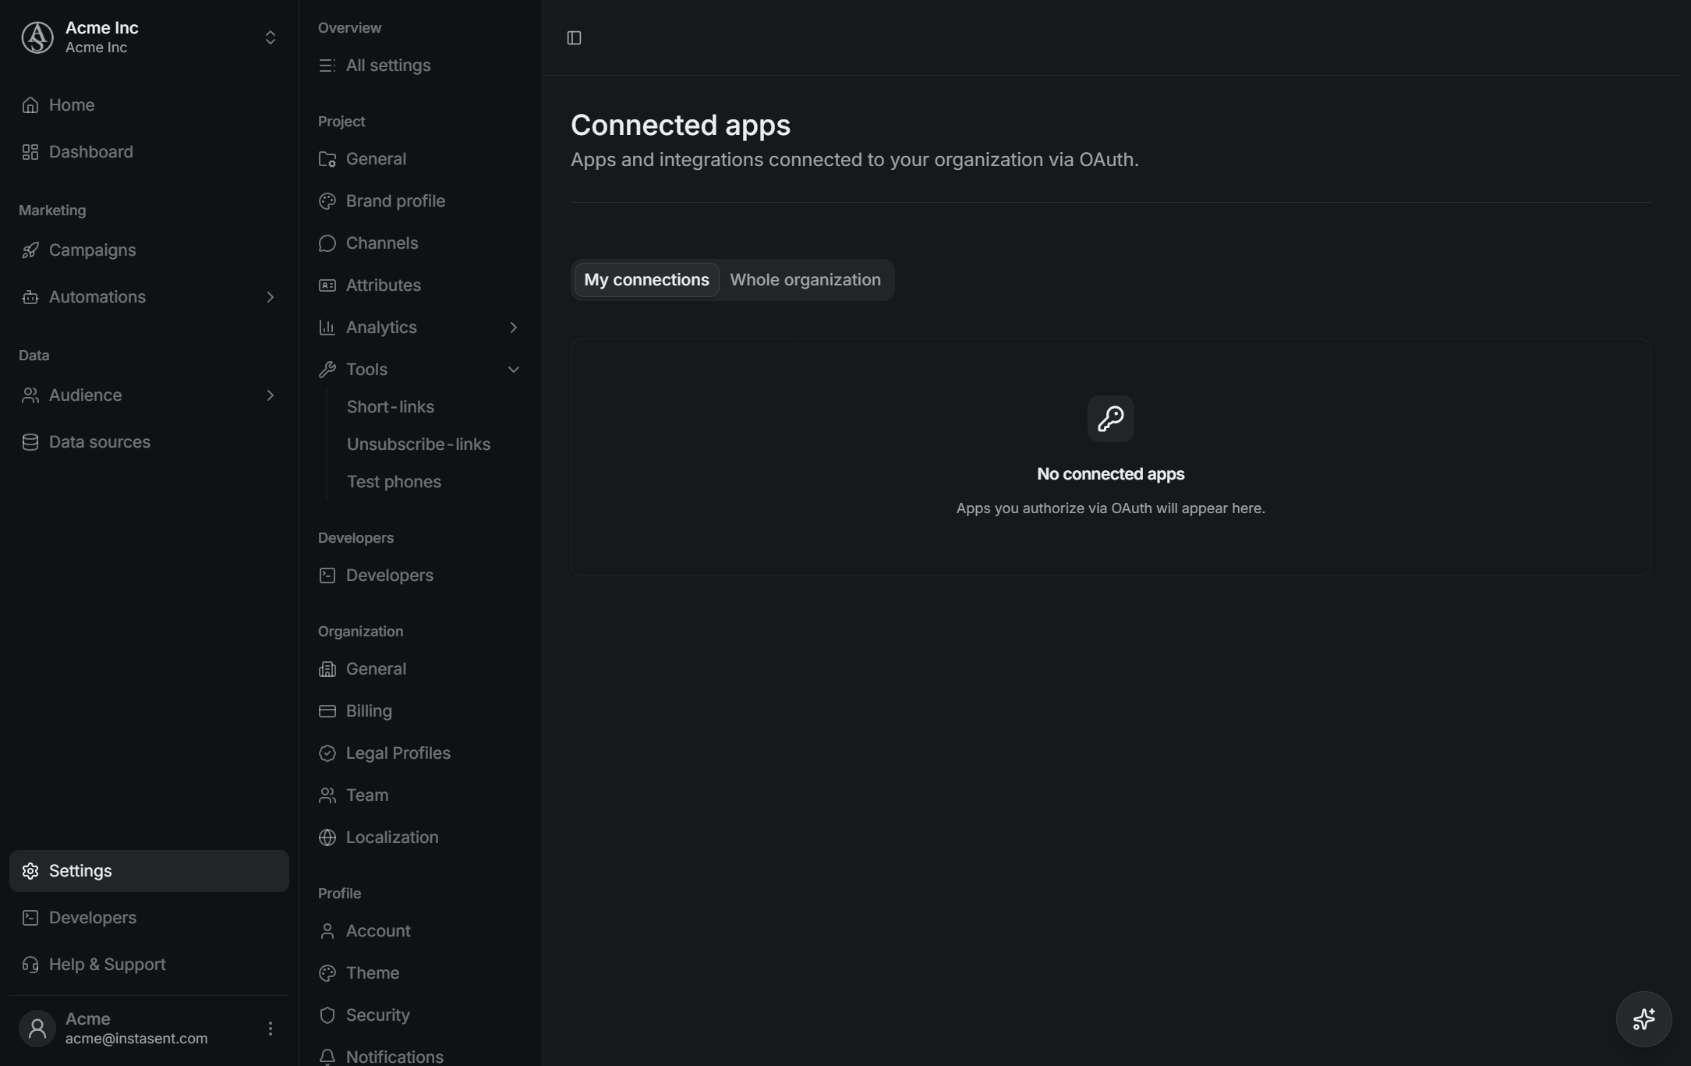1691x1066 pixels.
Task: Select the My connections toggle
Action: pyautogui.click(x=646, y=280)
